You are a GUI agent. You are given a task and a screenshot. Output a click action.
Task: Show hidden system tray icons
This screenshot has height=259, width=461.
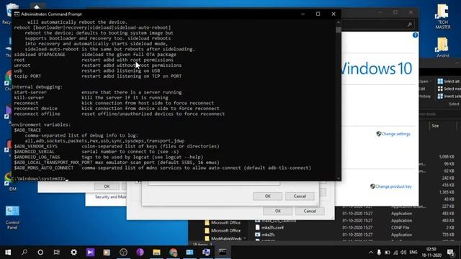(x=371, y=253)
